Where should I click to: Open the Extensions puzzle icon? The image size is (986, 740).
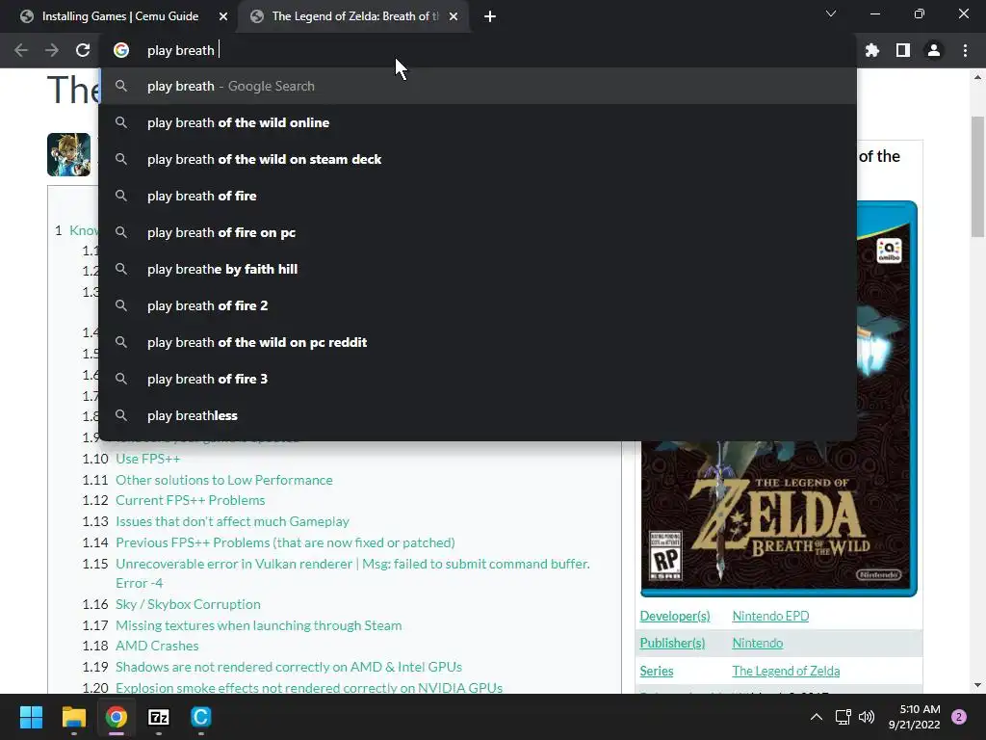(872, 50)
